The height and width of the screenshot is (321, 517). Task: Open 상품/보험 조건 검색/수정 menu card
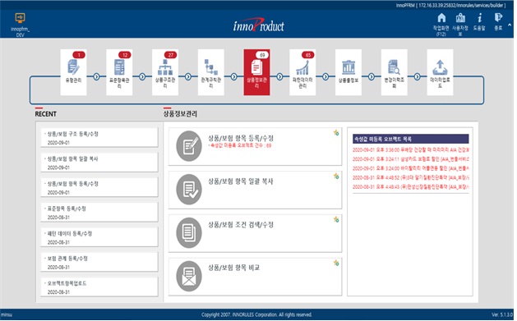(255, 233)
